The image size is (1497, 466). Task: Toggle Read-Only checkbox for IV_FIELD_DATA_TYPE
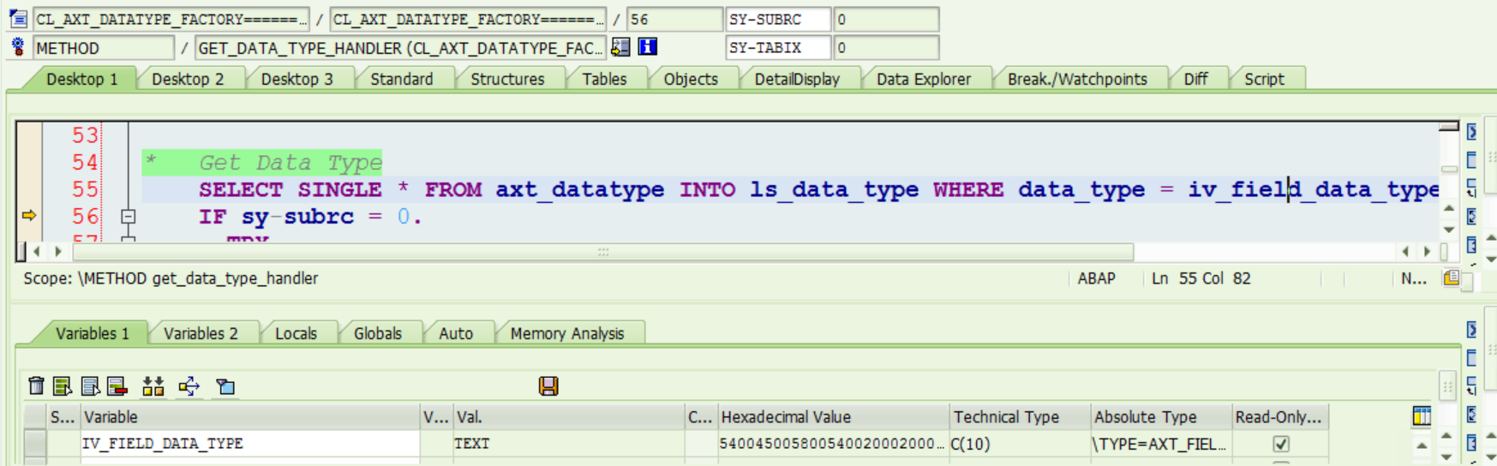(1281, 444)
